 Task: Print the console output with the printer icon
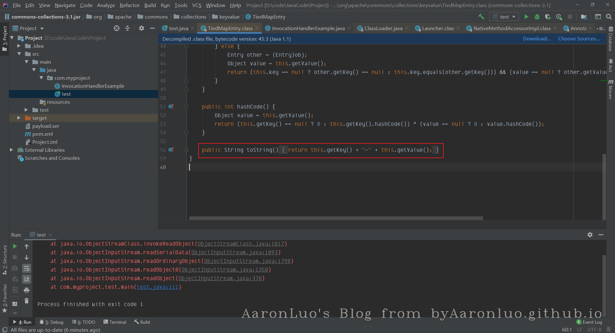27,290
